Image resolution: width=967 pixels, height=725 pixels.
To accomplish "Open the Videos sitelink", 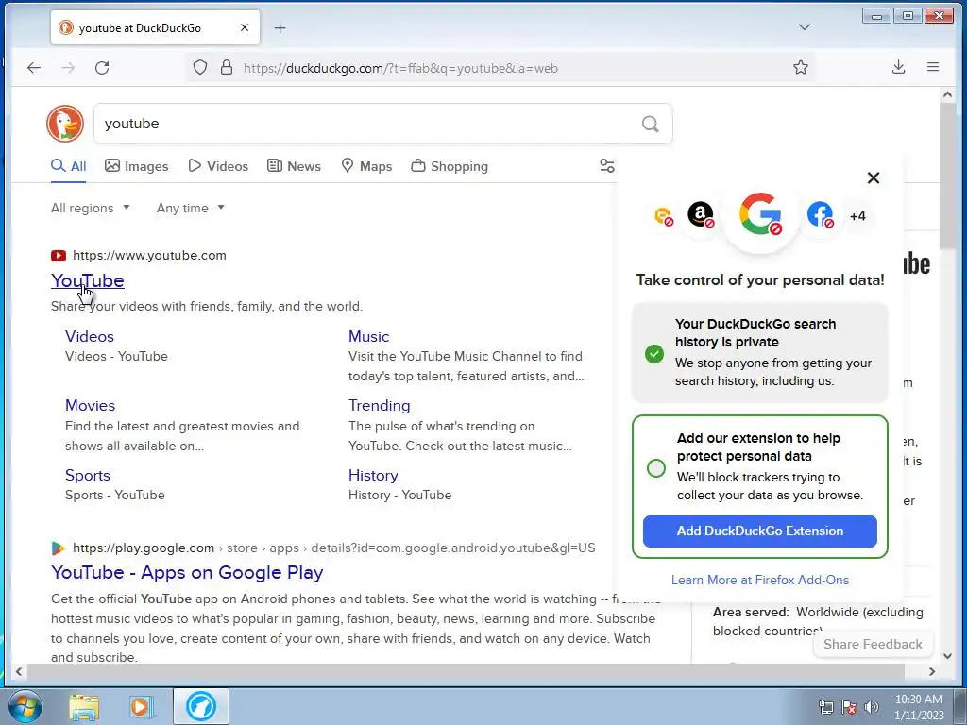I will coord(90,337).
